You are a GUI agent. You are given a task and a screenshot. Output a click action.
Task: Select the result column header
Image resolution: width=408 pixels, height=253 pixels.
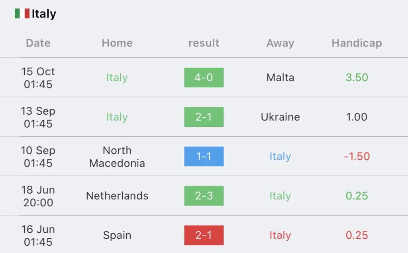tap(204, 43)
